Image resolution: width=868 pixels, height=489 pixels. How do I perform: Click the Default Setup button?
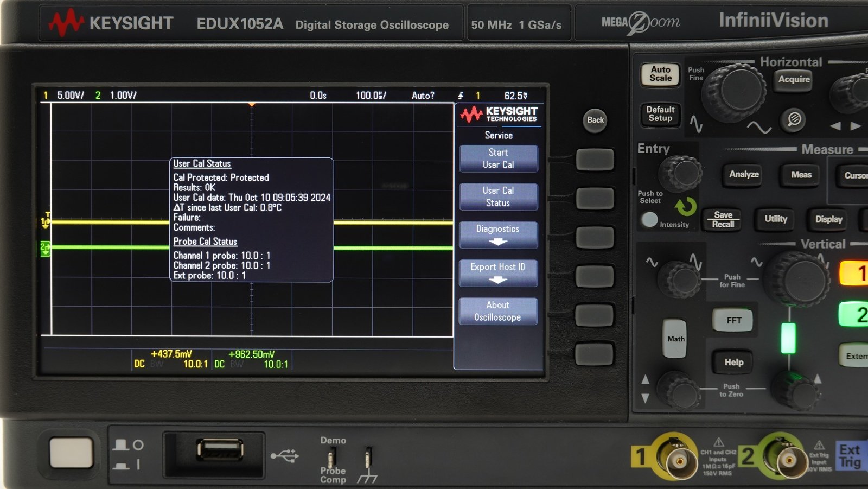click(660, 114)
